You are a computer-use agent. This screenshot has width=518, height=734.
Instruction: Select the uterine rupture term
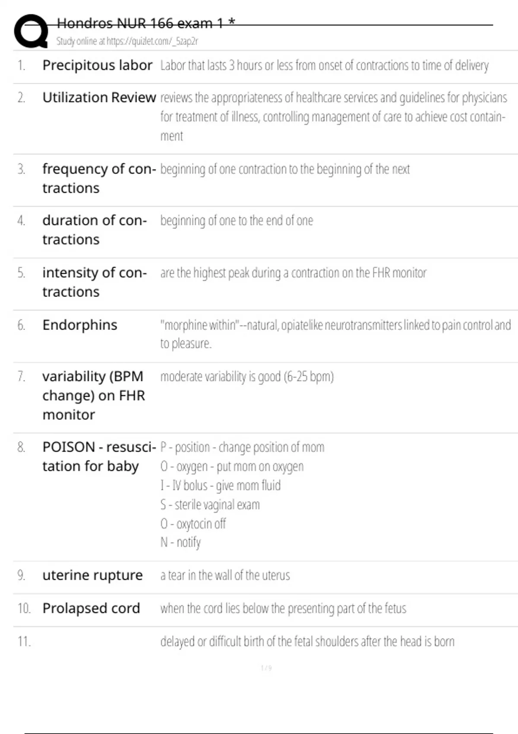(92, 575)
